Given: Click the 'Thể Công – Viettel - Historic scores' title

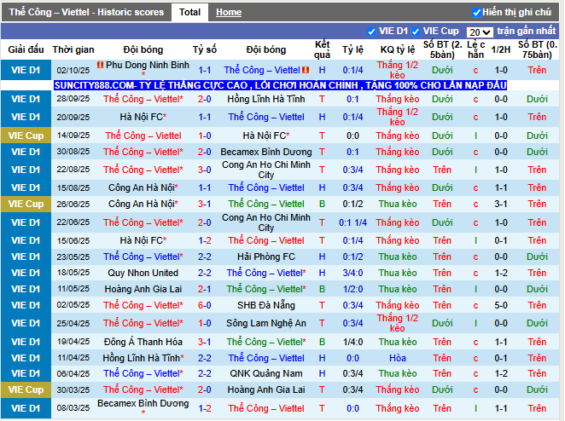Looking at the screenshot, I should coord(86,12).
